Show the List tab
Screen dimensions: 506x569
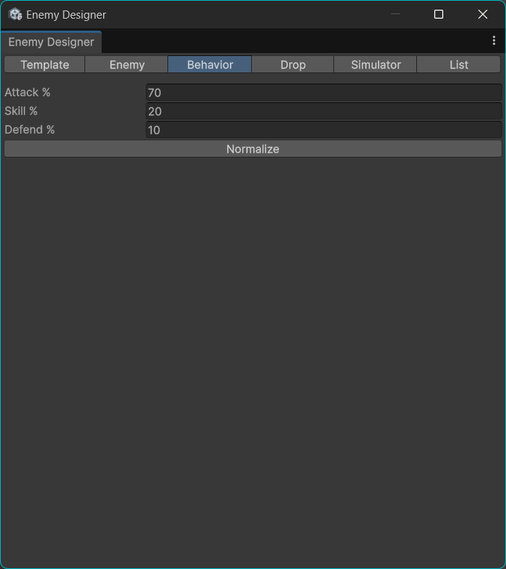(459, 65)
